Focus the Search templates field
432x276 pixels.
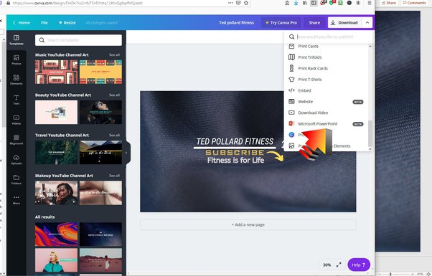(x=78, y=40)
